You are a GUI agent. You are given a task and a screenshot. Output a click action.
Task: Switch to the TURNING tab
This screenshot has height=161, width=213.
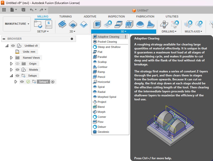click(x=66, y=16)
